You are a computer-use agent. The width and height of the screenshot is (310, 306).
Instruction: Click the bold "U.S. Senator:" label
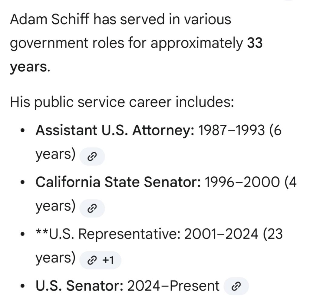click(80, 286)
